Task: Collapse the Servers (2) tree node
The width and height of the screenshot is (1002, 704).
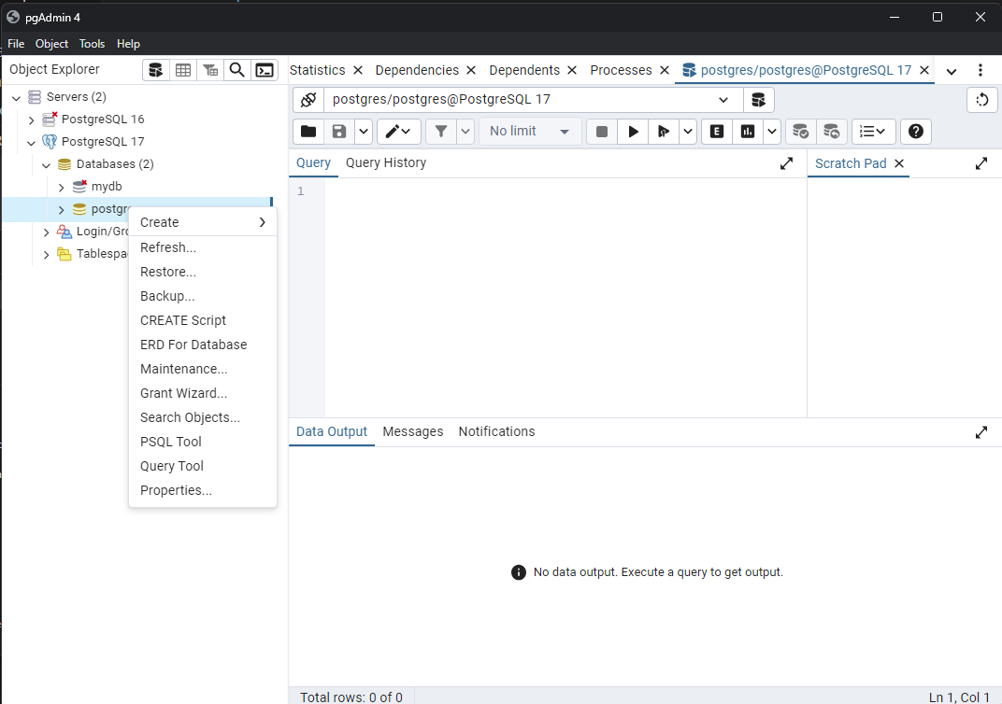Action: click(x=17, y=98)
